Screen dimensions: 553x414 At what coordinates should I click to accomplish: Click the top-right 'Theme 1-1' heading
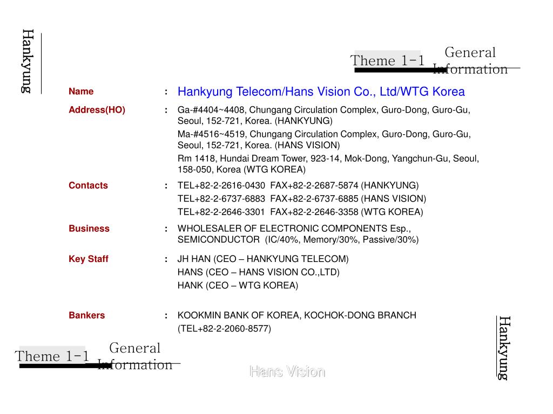point(388,60)
